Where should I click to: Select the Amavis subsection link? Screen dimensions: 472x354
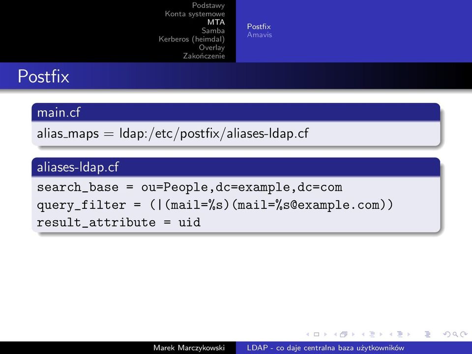[x=260, y=34]
